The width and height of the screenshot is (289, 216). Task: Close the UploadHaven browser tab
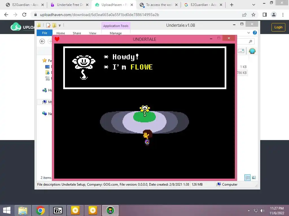(132, 5)
